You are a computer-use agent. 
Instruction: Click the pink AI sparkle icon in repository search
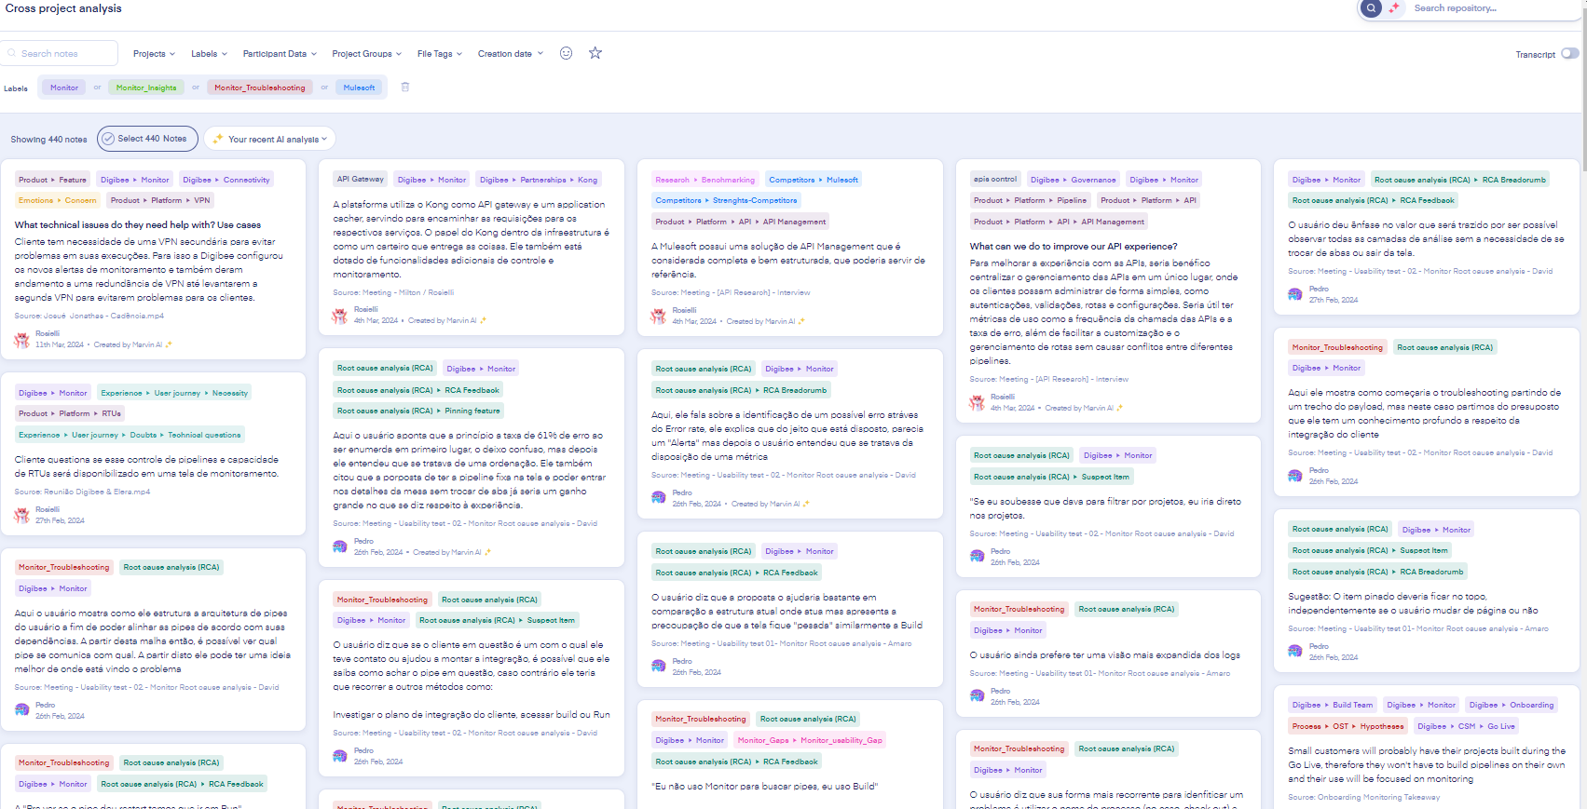coord(1394,8)
